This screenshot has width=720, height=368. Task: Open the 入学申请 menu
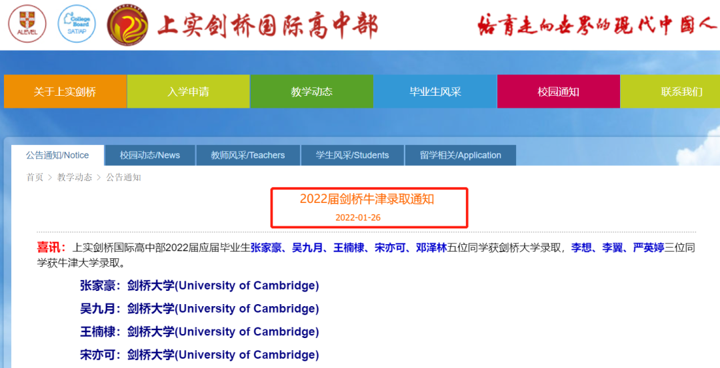click(188, 92)
